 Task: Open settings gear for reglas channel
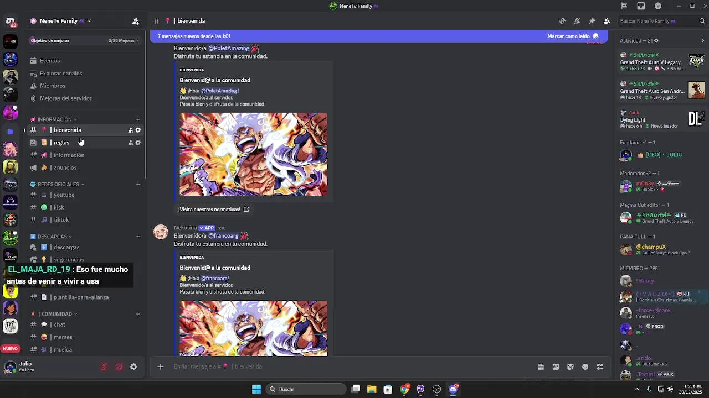pos(138,143)
